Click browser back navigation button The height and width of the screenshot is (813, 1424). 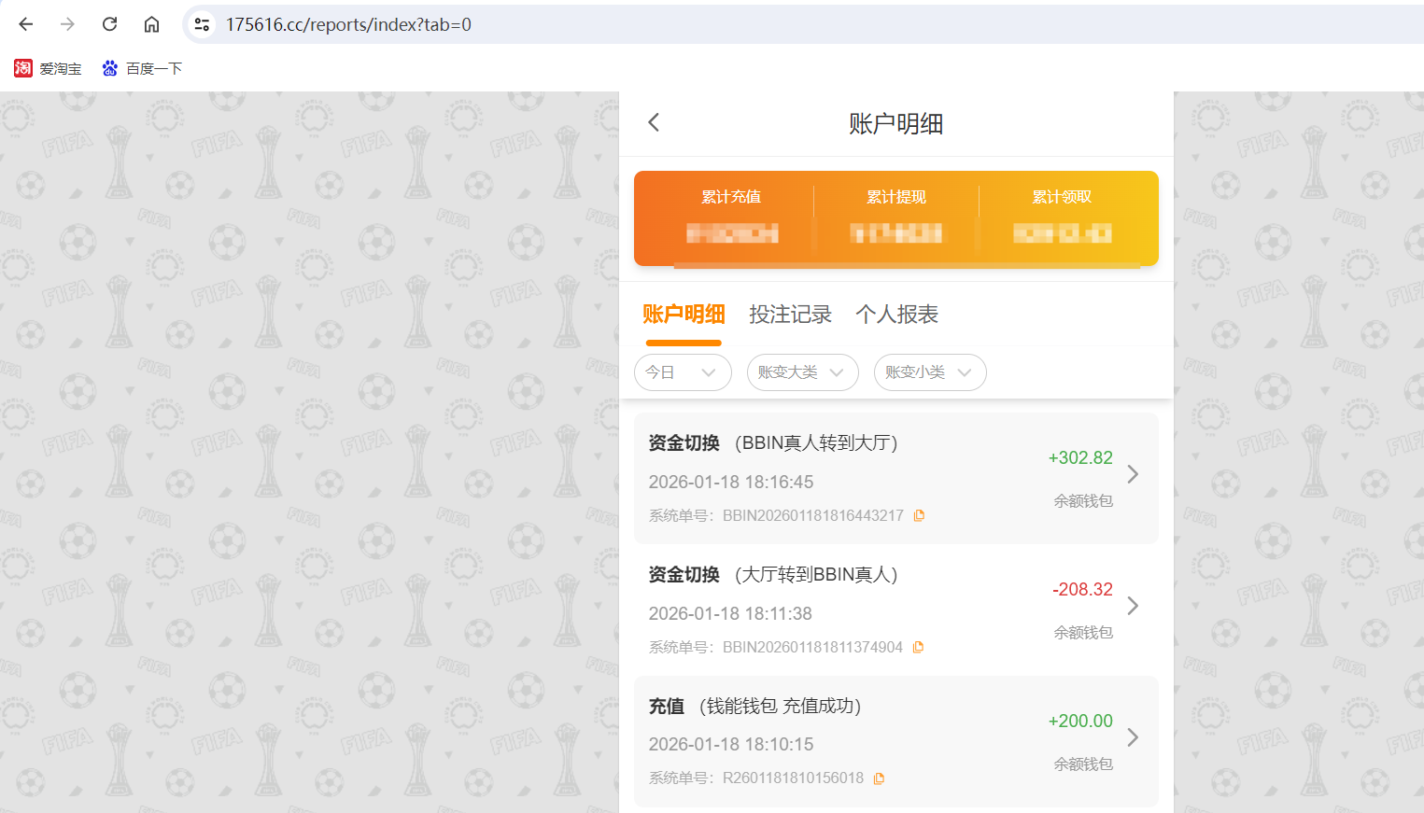click(25, 24)
